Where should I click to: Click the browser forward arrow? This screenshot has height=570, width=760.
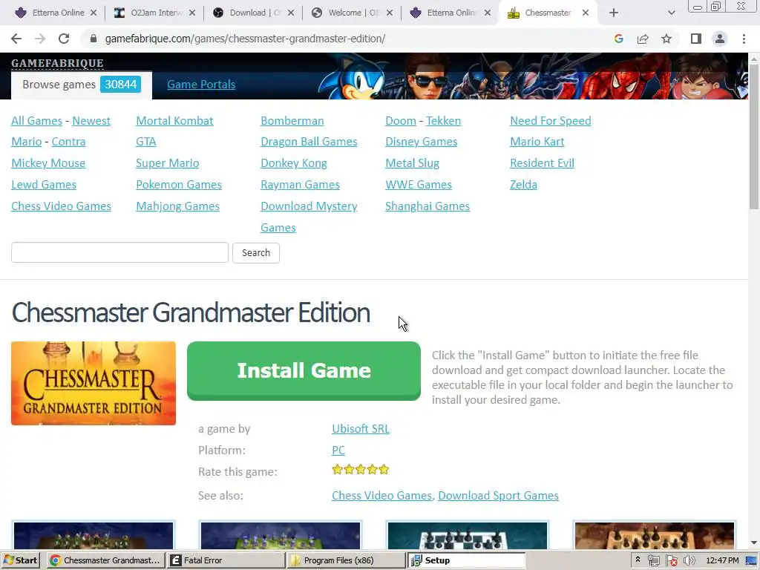tap(40, 39)
